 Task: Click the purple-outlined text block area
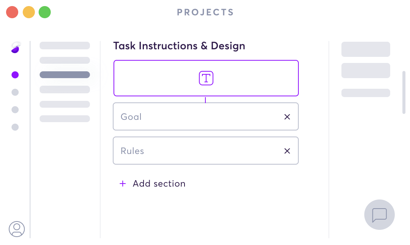(206, 78)
